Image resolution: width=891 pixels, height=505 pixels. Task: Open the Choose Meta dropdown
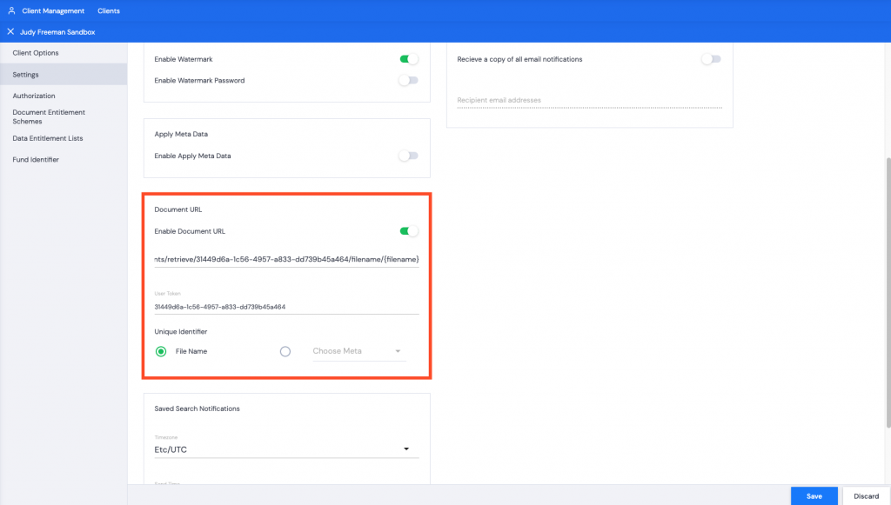pos(358,351)
